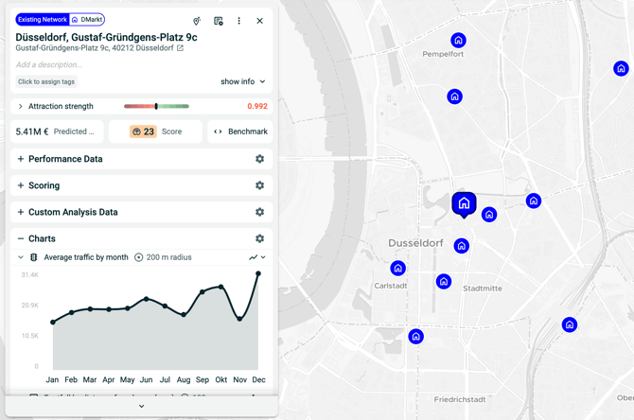634x420 pixels.
Task: Click the Carlstadt district label
Action: point(391,286)
